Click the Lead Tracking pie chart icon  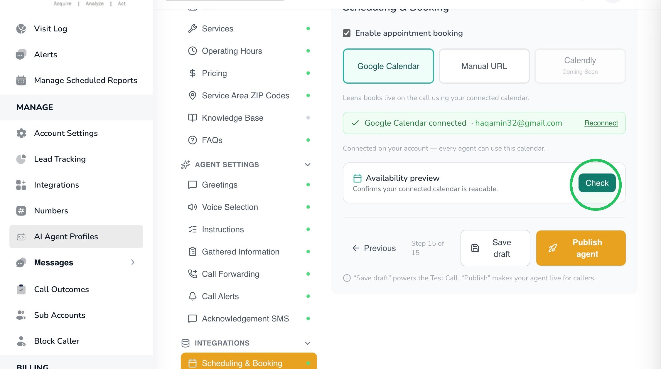point(21,159)
